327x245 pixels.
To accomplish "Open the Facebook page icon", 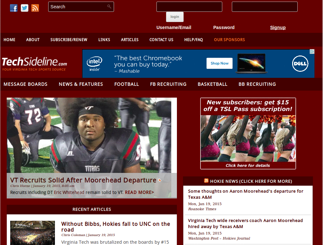I will (x=14, y=8).
